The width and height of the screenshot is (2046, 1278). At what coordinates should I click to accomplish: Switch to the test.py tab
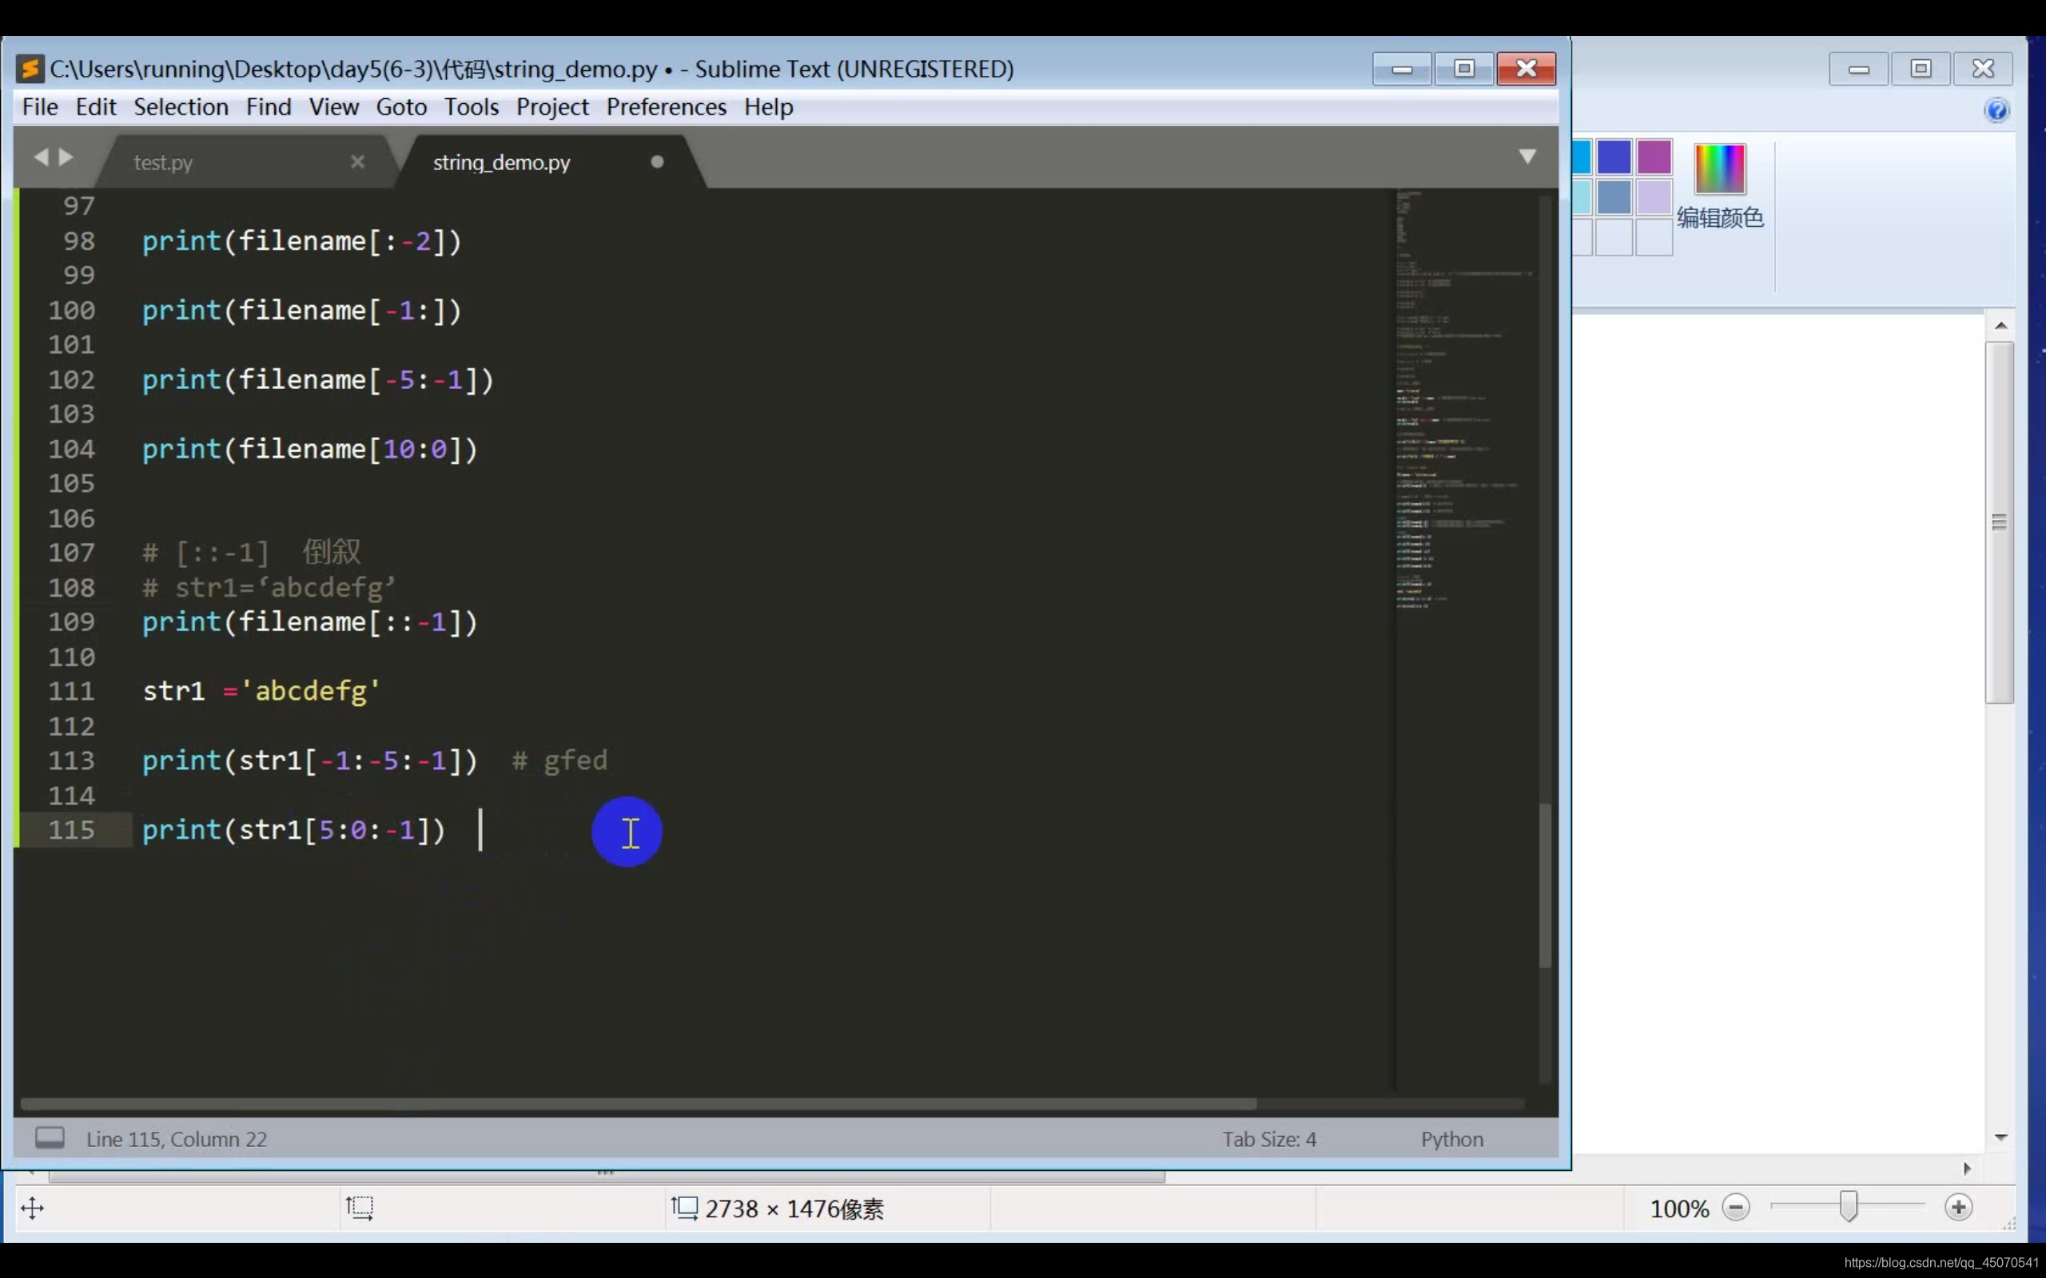pos(163,162)
